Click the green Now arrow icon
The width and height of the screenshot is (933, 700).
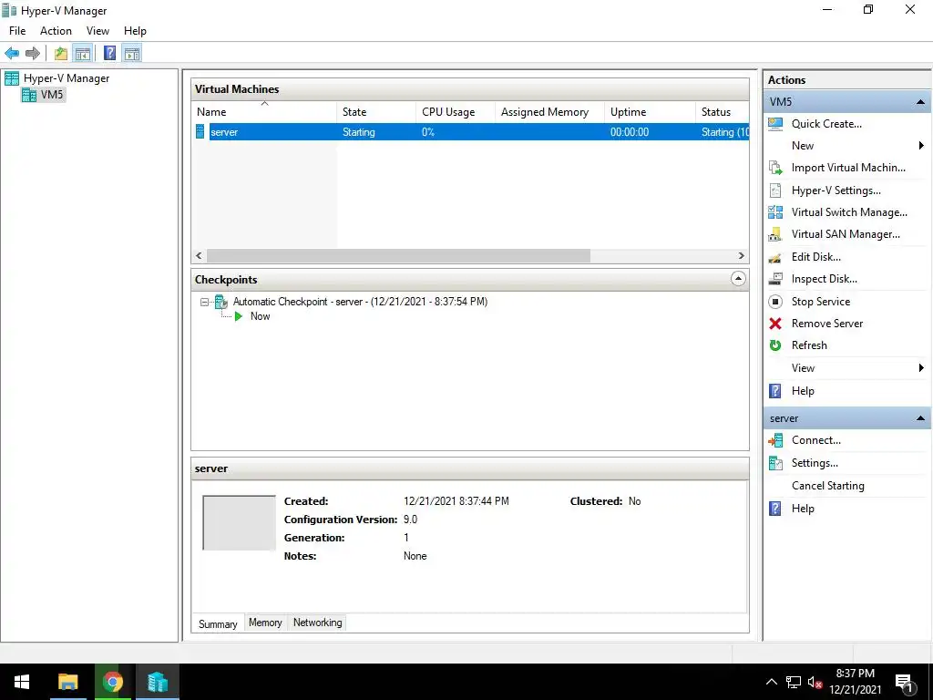tap(239, 316)
